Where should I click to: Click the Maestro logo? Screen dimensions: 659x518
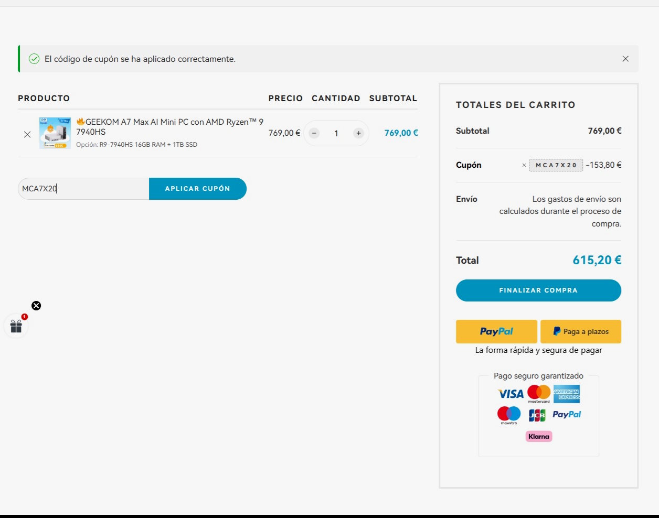[x=509, y=415]
